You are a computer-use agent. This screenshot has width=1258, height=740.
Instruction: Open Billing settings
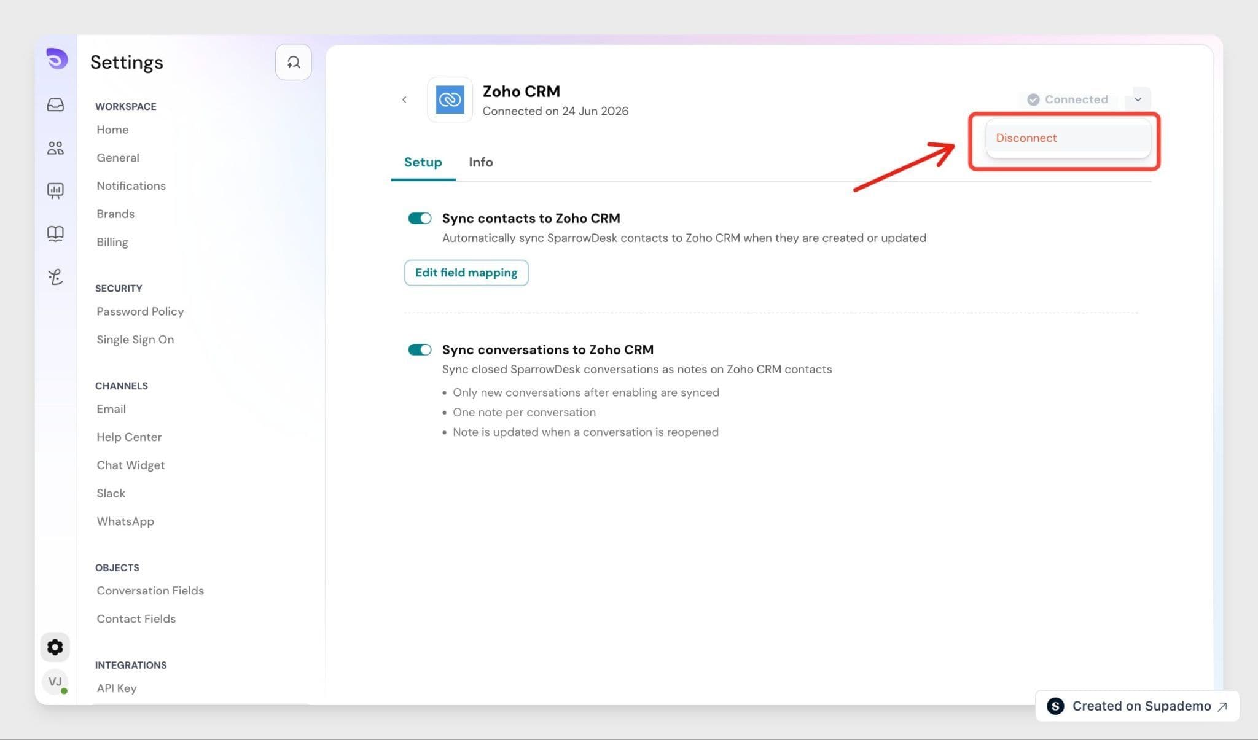pos(112,242)
